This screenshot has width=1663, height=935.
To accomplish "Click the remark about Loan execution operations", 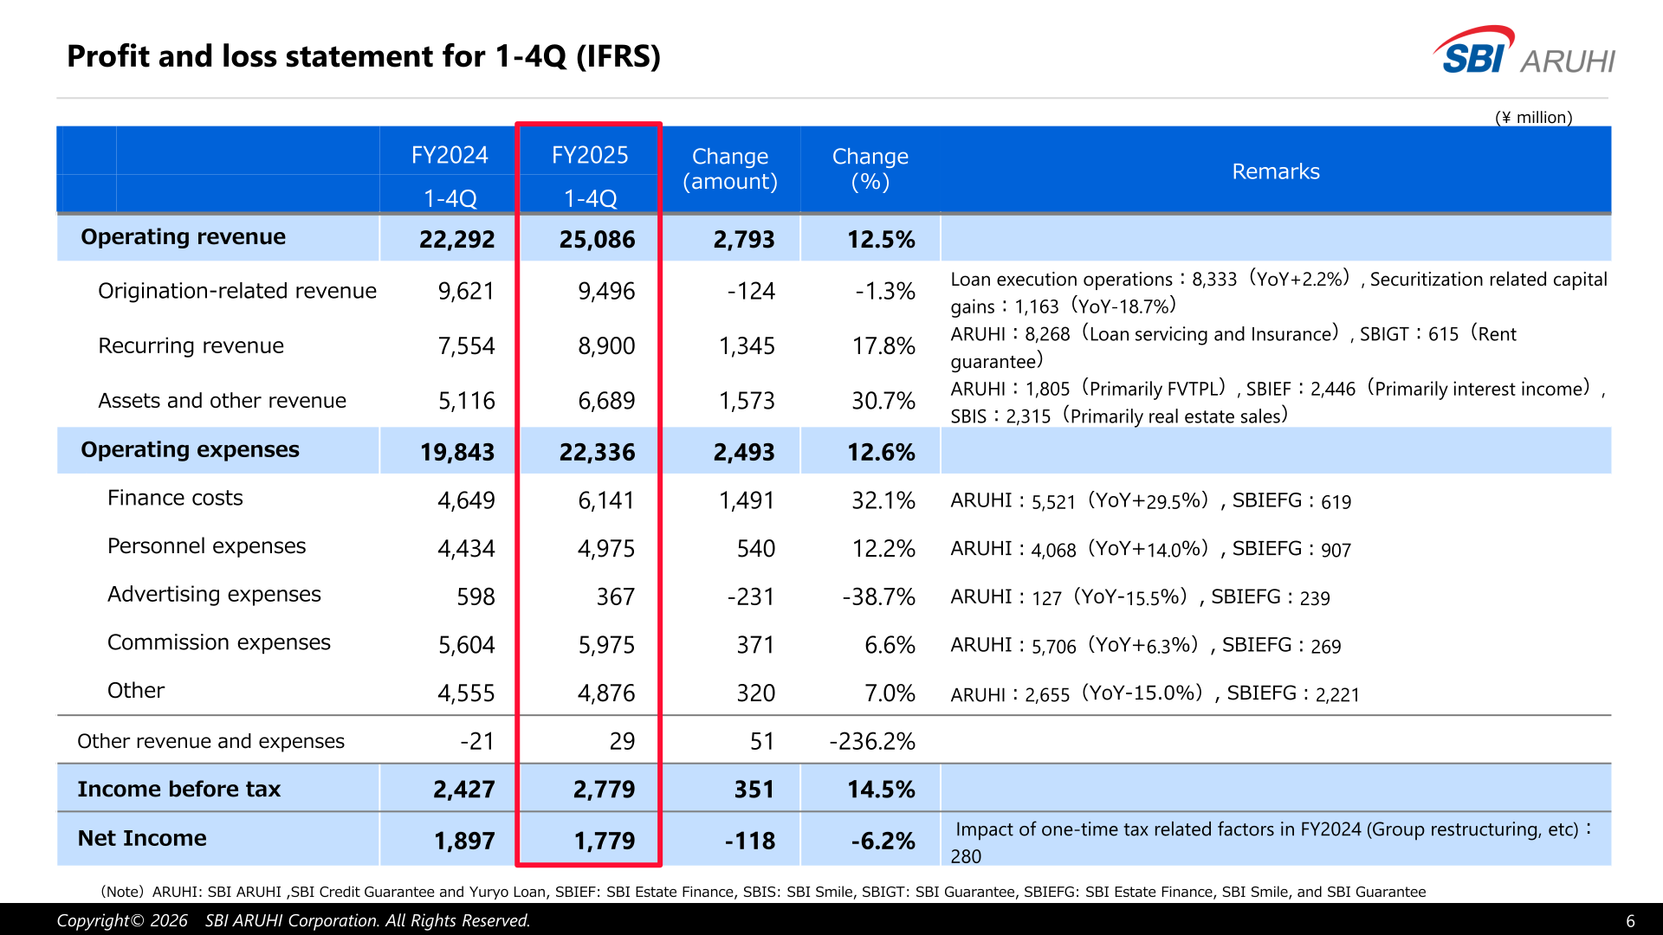I will (x=1278, y=293).
